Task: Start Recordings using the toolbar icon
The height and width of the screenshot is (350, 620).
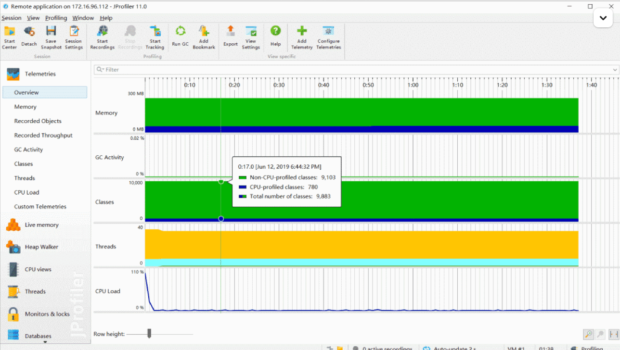Action: pyautogui.click(x=102, y=32)
